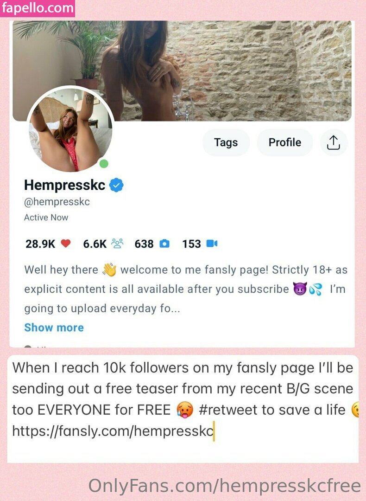Click the waving hand emoji in bio
Image resolution: width=366 pixels, height=501 pixels.
109,270
